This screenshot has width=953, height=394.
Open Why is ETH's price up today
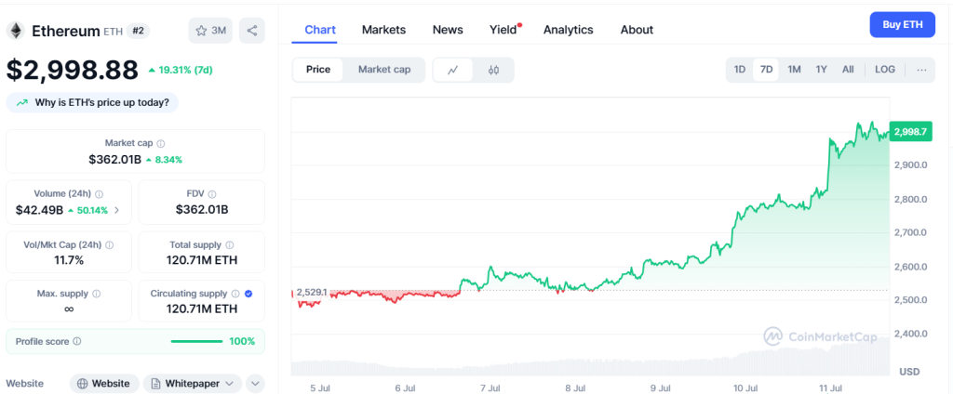[x=92, y=102]
